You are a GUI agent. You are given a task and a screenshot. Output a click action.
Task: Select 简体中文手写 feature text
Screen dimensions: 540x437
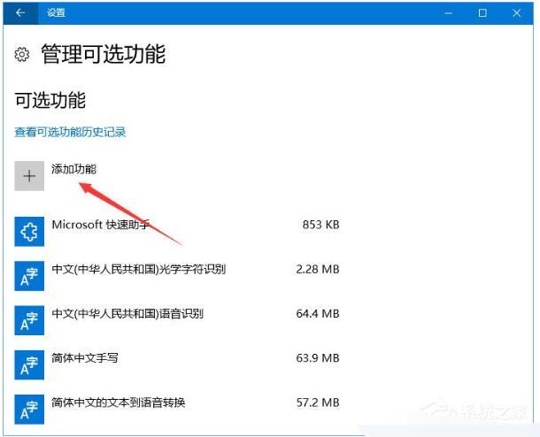click(x=85, y=358)
